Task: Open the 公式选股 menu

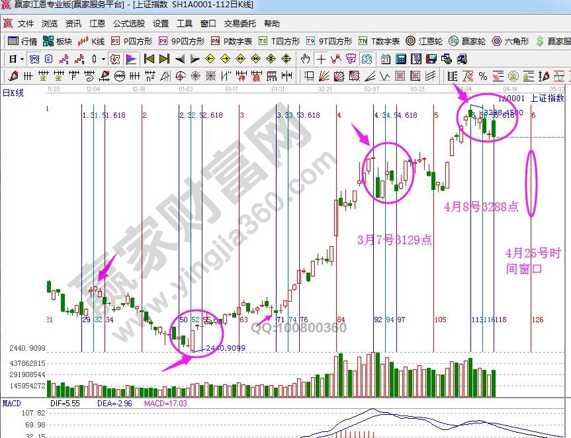Action: (x=128, y=23)
